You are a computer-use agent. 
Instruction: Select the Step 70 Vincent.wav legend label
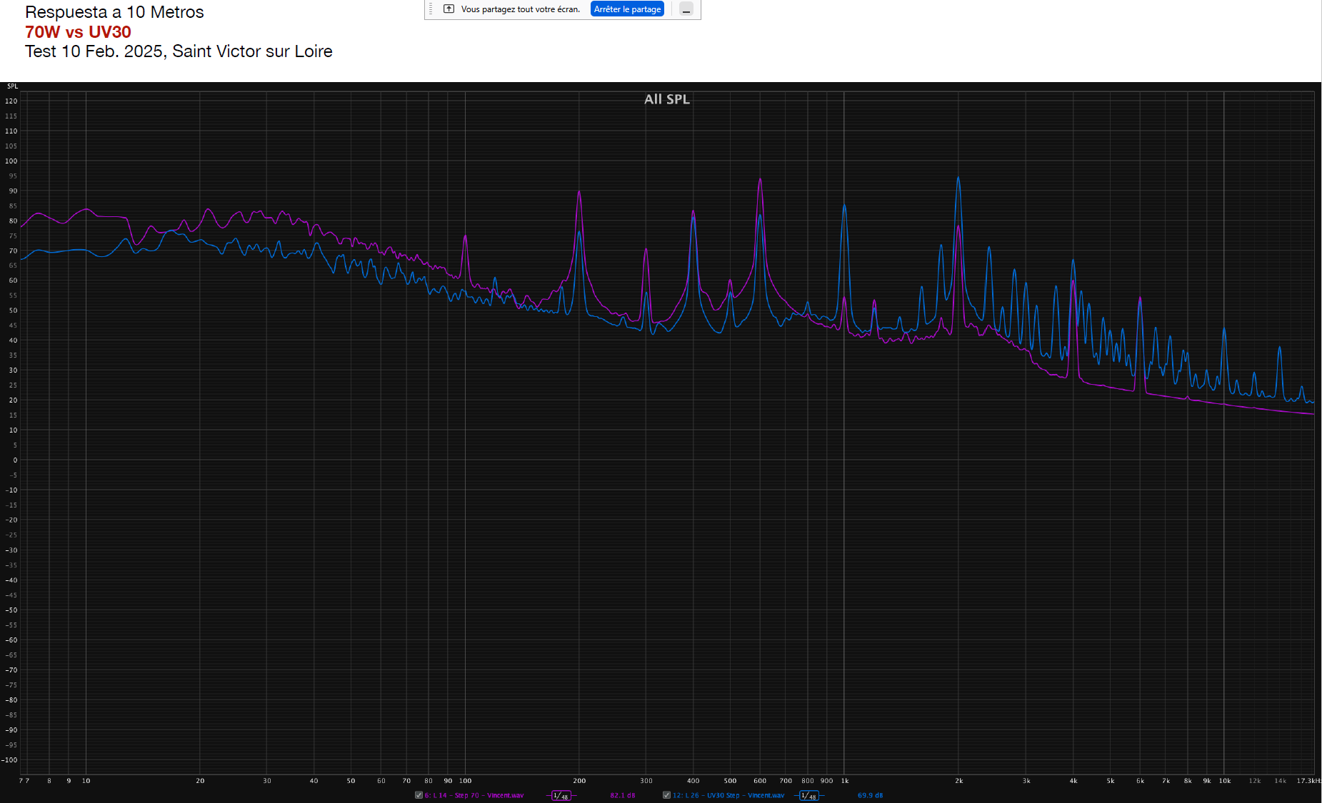[x=474, y=795]
